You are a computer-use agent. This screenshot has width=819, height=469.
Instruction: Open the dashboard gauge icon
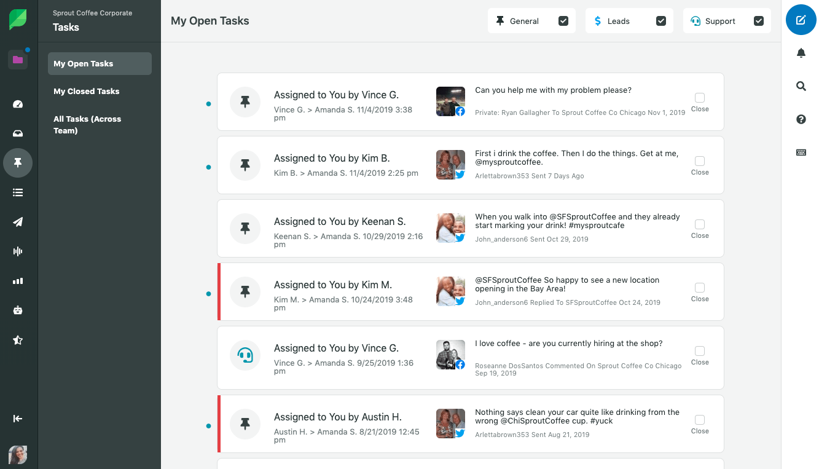click(x=18, y=104)
